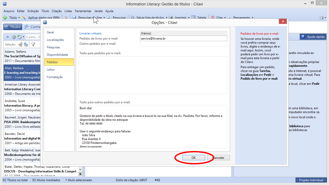Click the second selection icon next to Seleção
The image size is (329, 185).
(26, 44)
